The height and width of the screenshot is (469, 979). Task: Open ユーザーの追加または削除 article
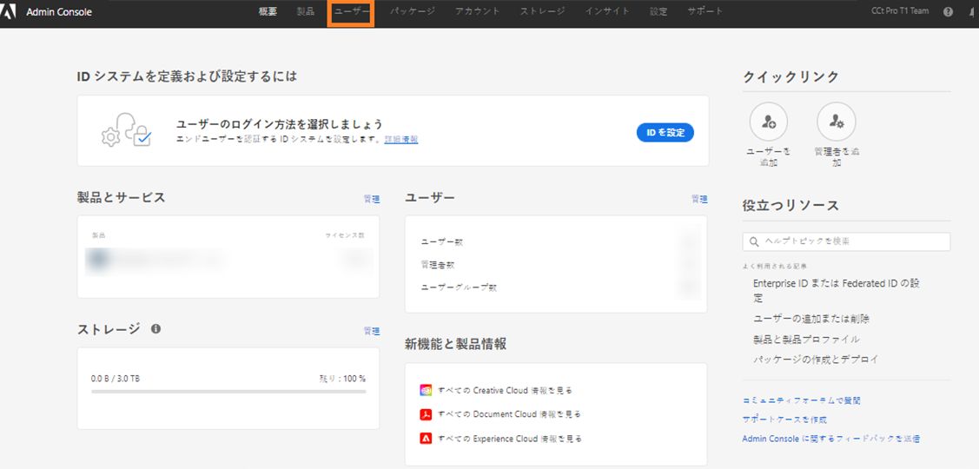pyautogui.click(x=811, y=319)
